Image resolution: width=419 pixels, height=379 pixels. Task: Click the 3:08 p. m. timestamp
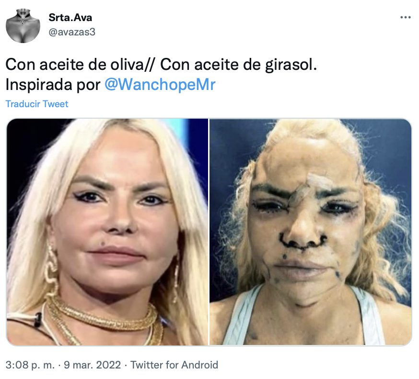click(x=30, y=365)
